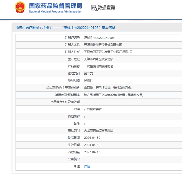The height and width of the screenshot is (174, 182).
Task: Click the 适用范围/预期用途 label
Action: click(67, 95)
